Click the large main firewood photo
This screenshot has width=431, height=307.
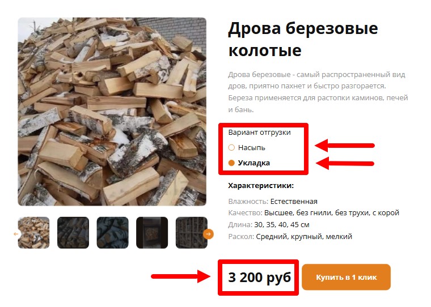coord(112,112)
